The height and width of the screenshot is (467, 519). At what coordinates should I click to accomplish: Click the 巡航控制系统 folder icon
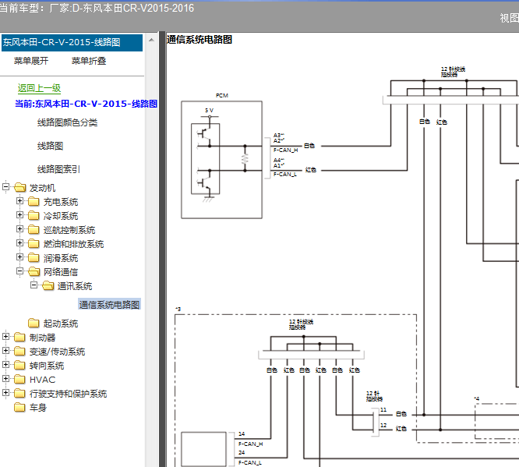click(34, 229)
